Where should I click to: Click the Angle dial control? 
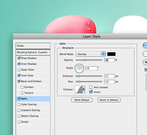(79, 68)
